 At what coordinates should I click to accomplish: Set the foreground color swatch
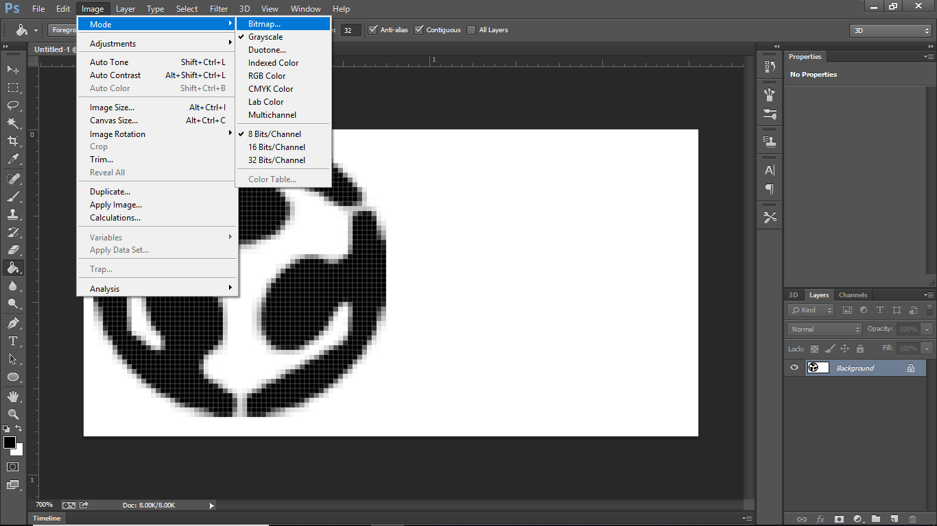coord(9,442)
